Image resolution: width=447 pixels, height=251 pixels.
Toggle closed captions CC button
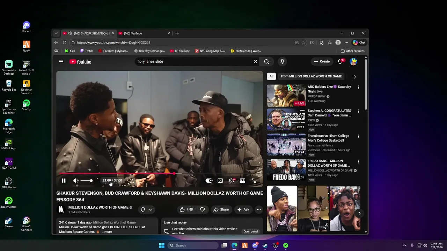point(220,181)
